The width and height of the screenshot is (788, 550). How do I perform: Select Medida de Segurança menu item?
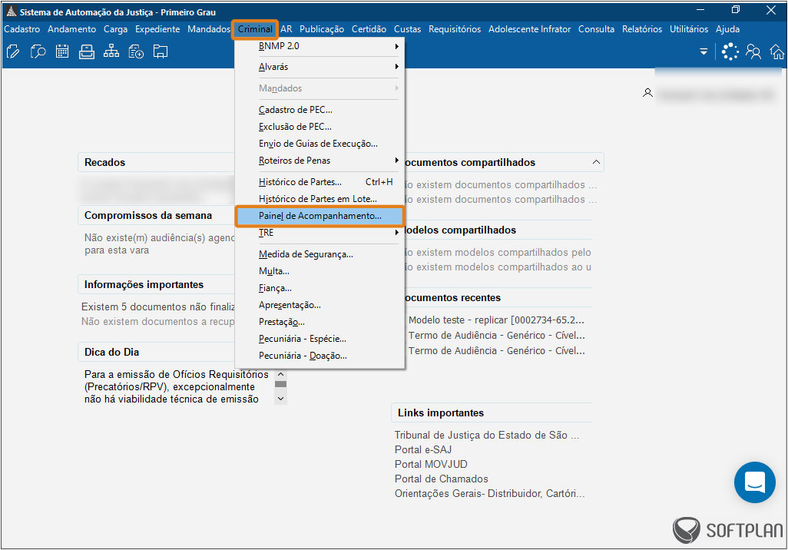[x=320, y=254]
